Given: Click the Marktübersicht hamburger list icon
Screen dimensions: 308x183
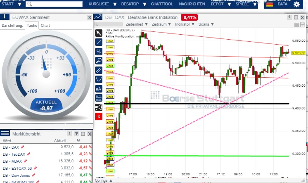Looking at the screenshot, I should [x=5, y=133].
